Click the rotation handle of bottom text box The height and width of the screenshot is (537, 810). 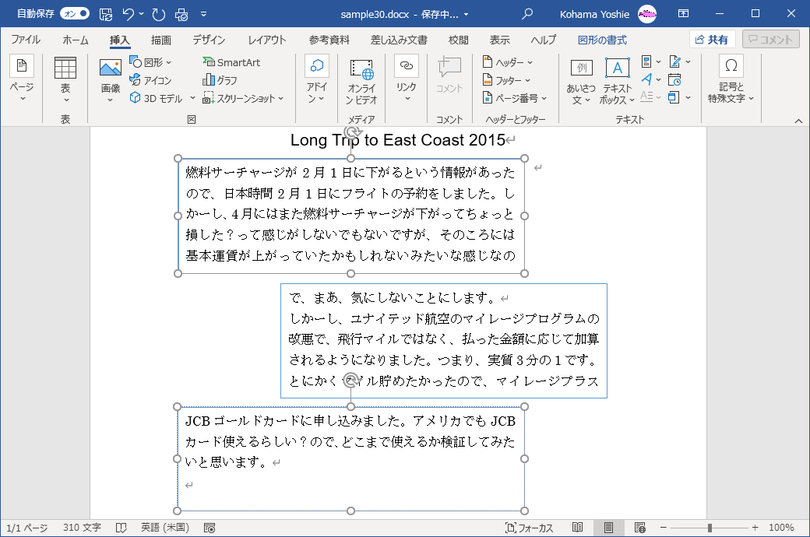pos(350,380)
